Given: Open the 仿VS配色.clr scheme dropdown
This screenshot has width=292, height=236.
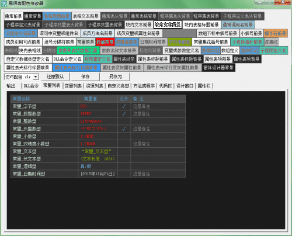Looking at the screenshot, I should [36, 77].
